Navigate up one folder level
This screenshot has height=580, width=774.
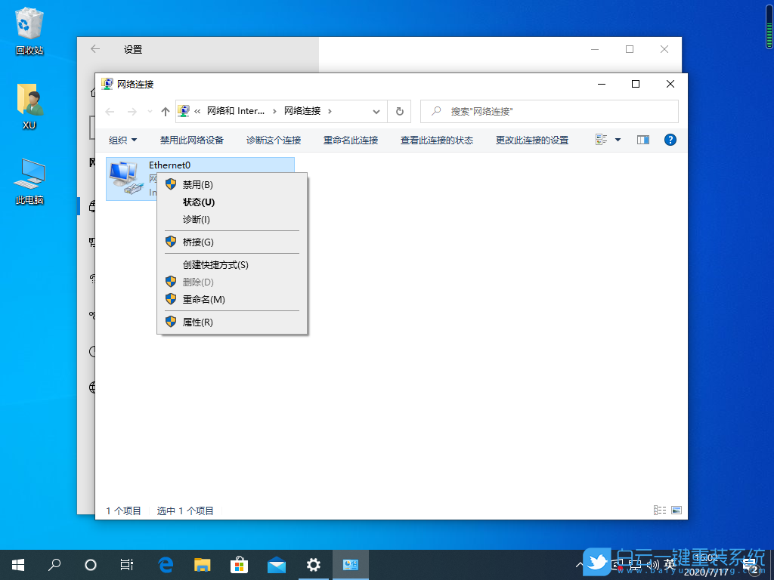(165, 111)
